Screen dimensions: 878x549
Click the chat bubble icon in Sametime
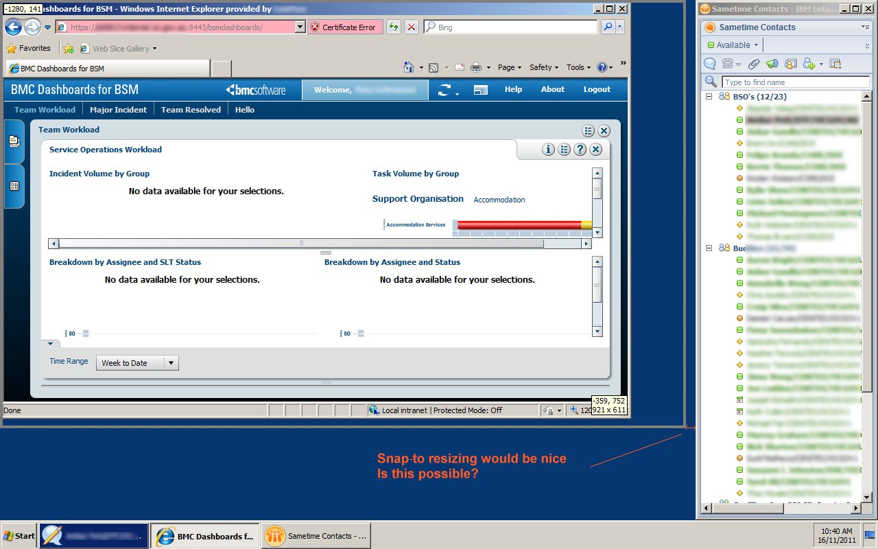click(x=710, y=64)
